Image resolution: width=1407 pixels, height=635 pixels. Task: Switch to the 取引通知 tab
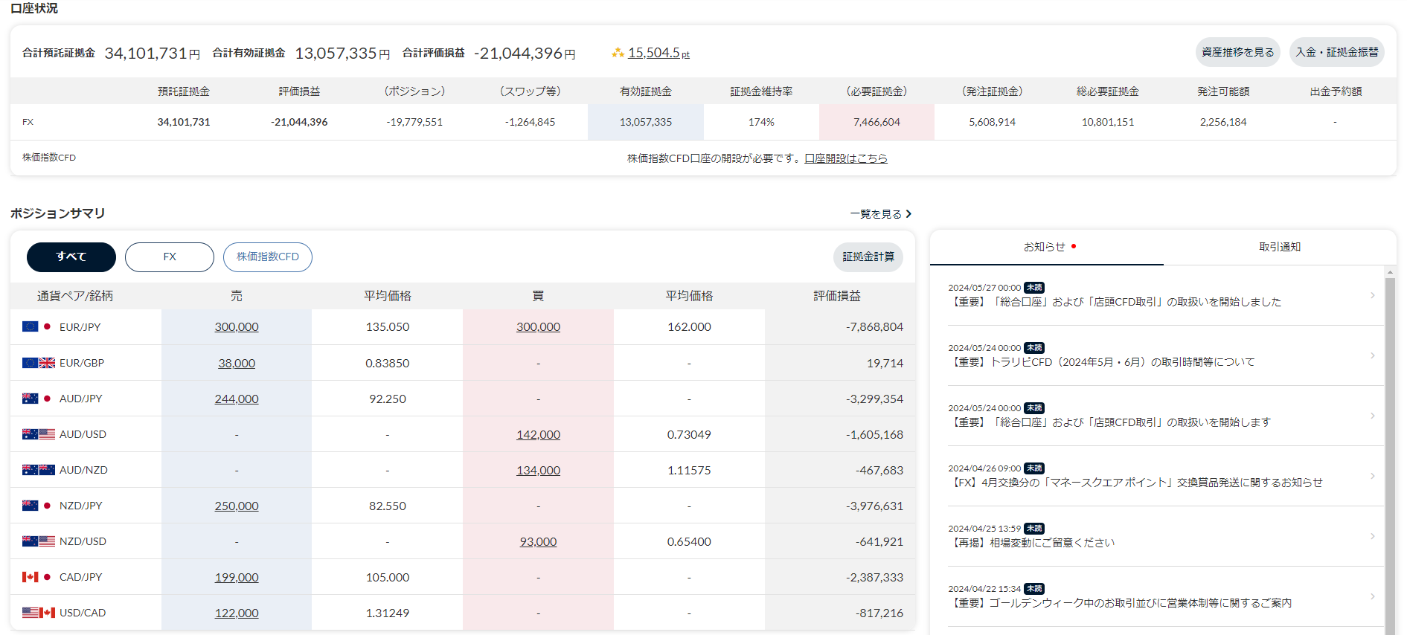coord(1280,247)
